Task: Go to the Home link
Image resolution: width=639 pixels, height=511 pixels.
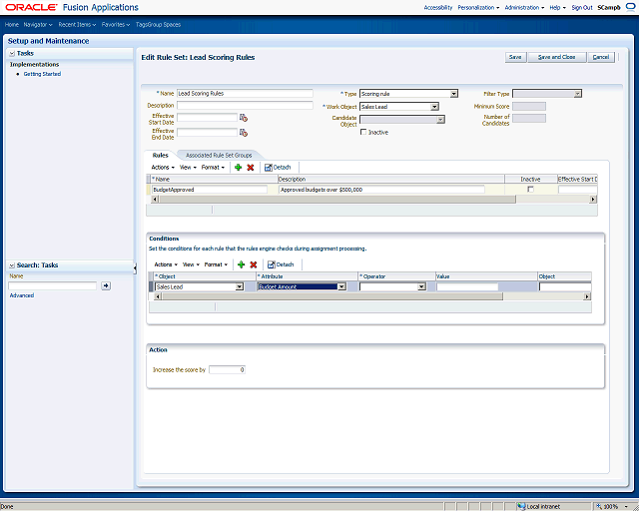Action: [x=11, y=24]
